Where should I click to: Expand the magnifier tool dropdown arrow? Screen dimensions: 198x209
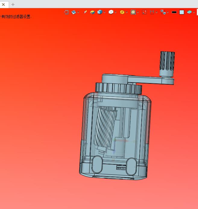(138, 12)
